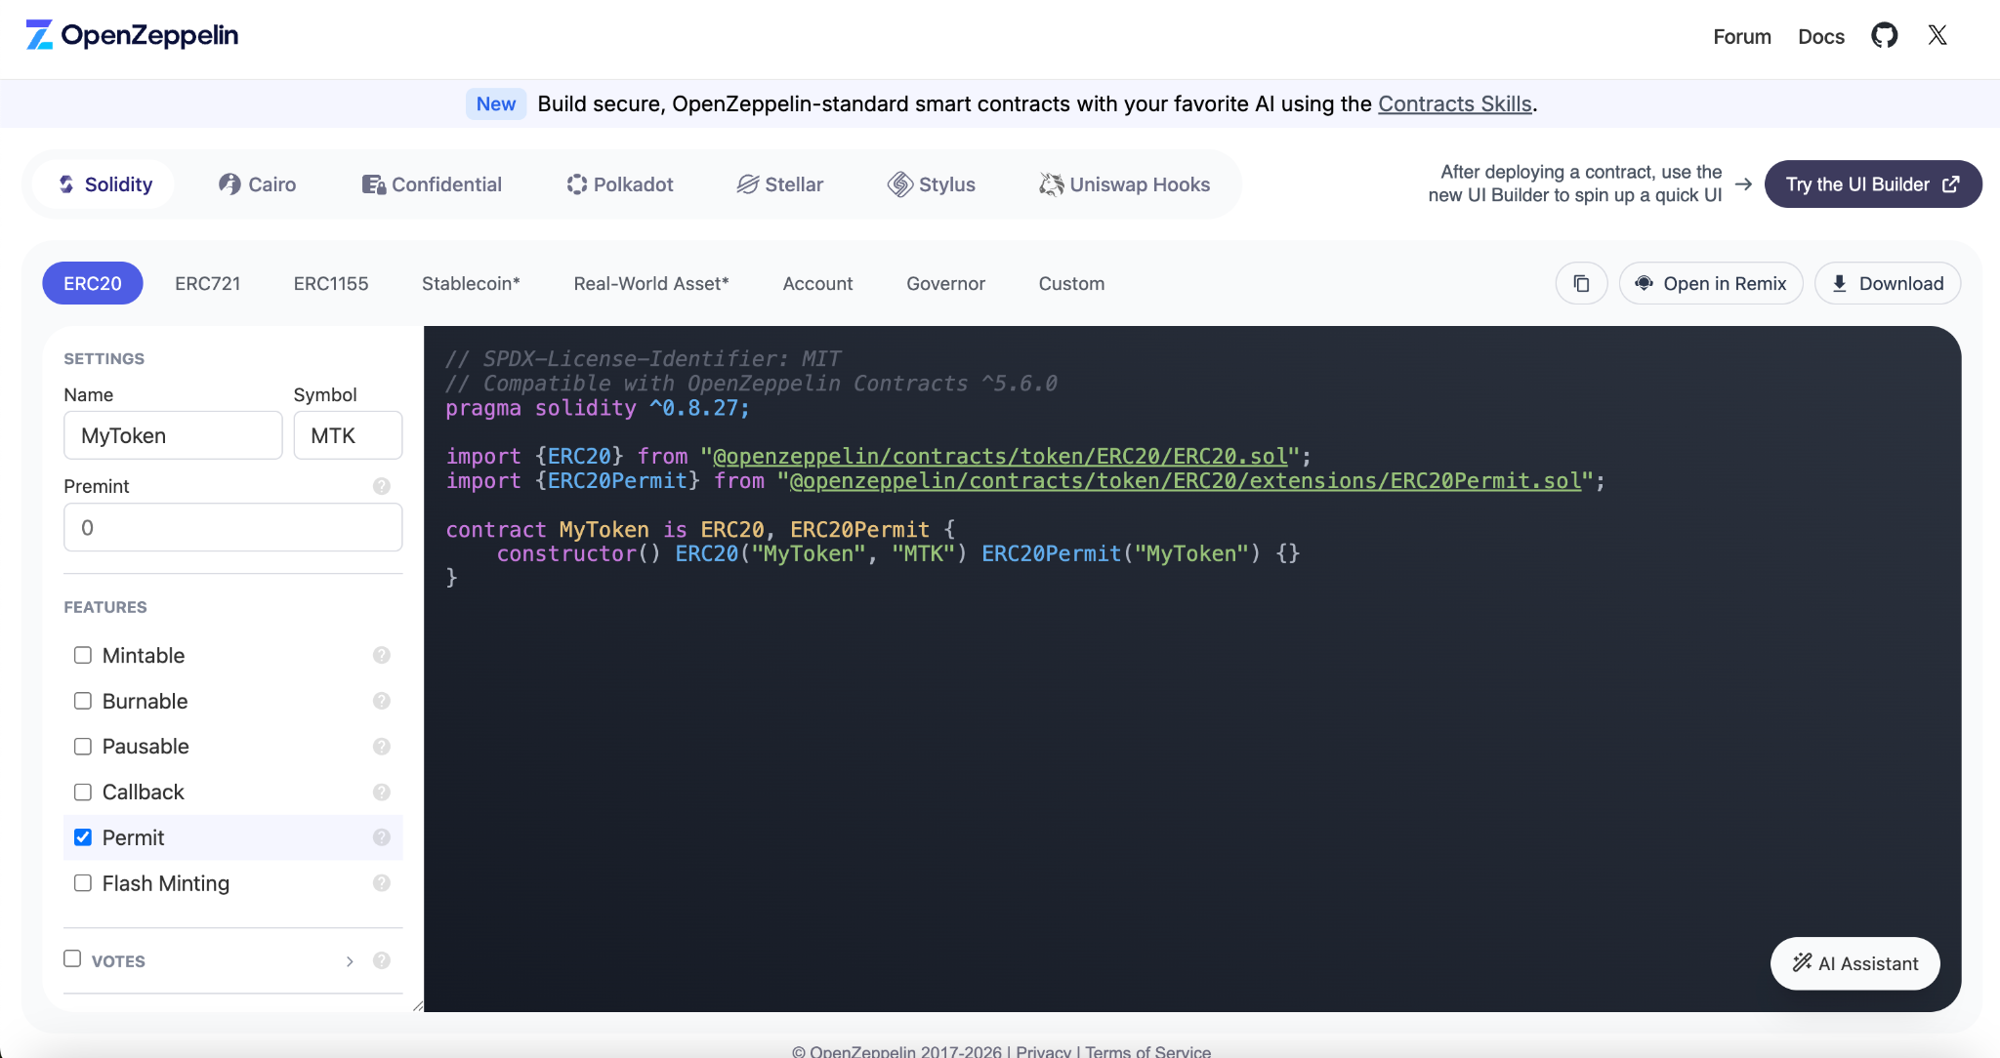The image size is (2000, 1058).
Task: Open the Uniswap Hooks tab
Action: point(1125,184)
